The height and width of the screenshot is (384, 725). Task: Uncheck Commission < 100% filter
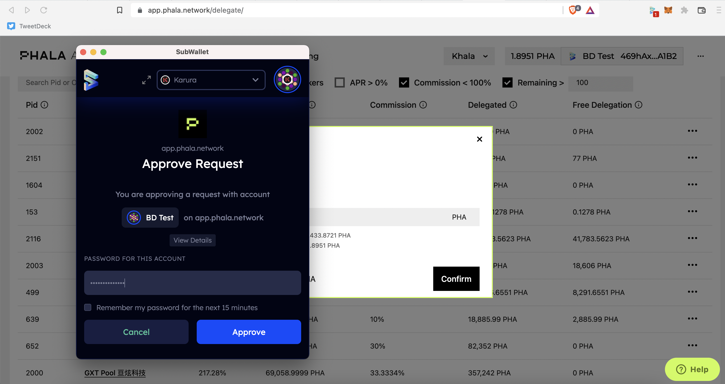click(x=404, y=82)
